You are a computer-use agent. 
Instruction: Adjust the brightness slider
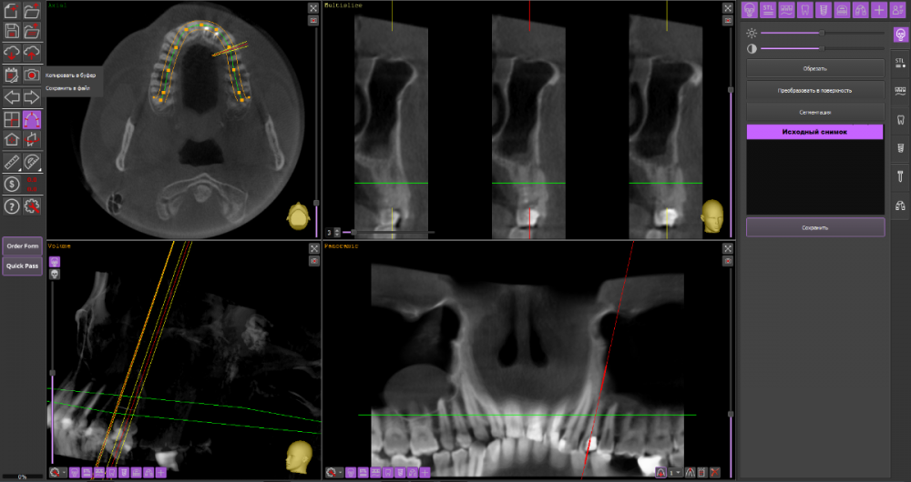[x=823, y=33]
